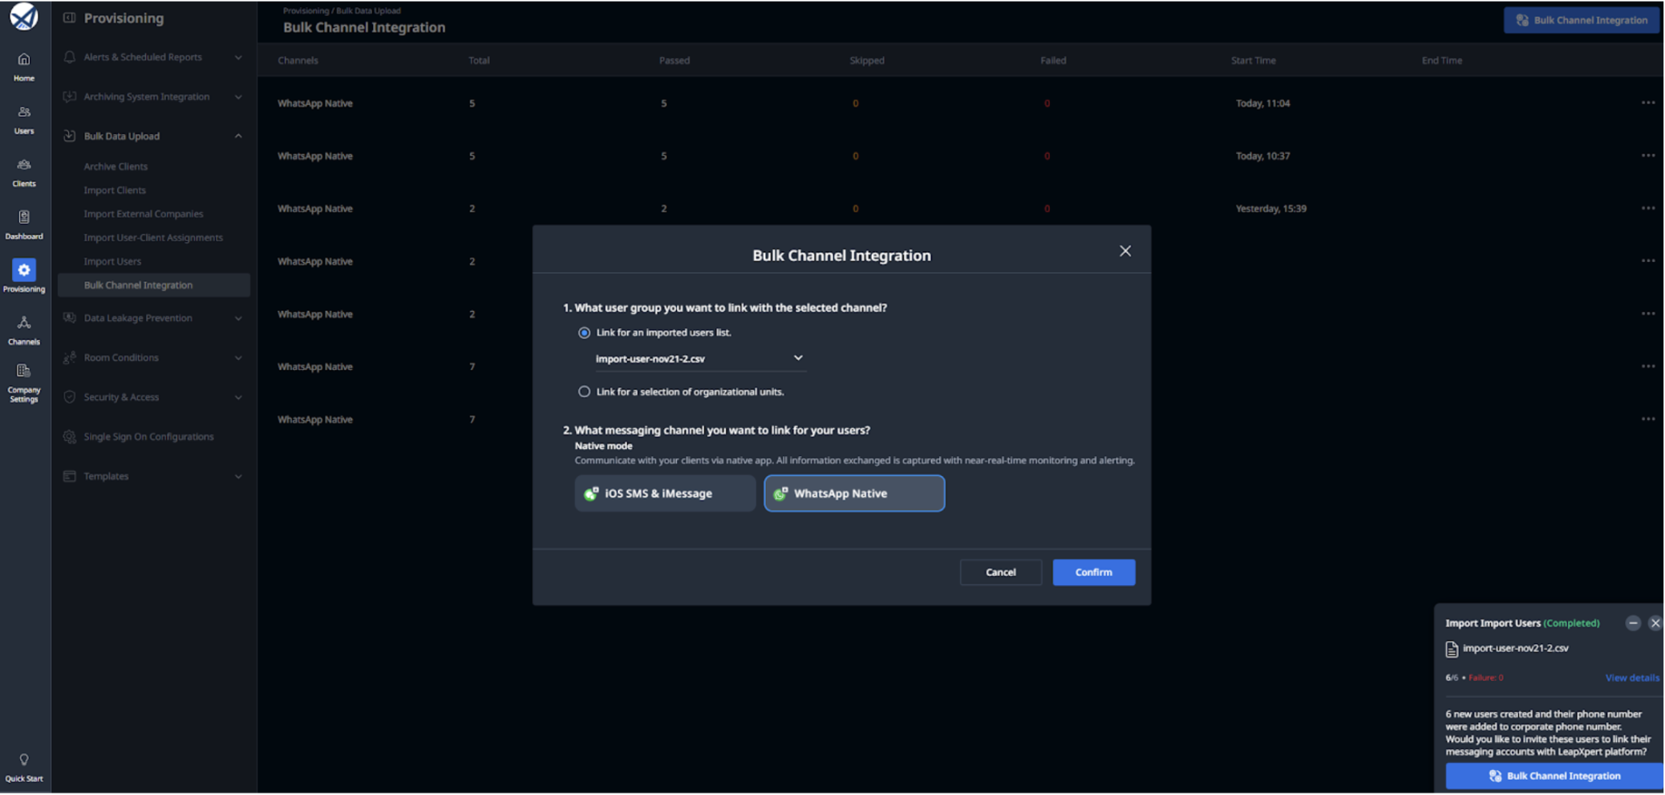Open Single Sign On Configurations menu item

pyautogui.click(x=148, y=436)
